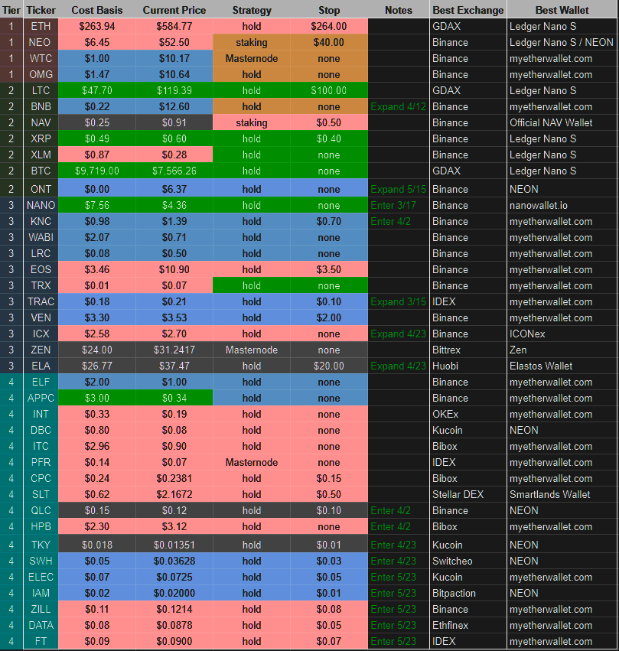The width and height of the screenshot is (619, 651).
Task: Select HPB current price $3.12
Action: pyautogui.click(x=174, y=526)
